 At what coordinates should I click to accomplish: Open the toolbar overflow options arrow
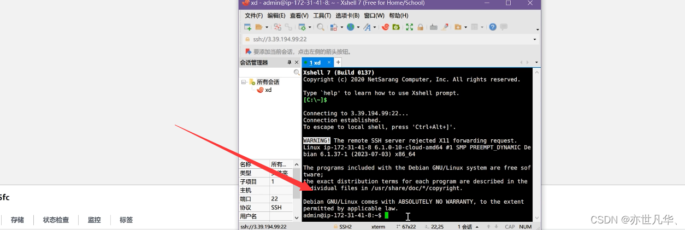coord(538,30)
